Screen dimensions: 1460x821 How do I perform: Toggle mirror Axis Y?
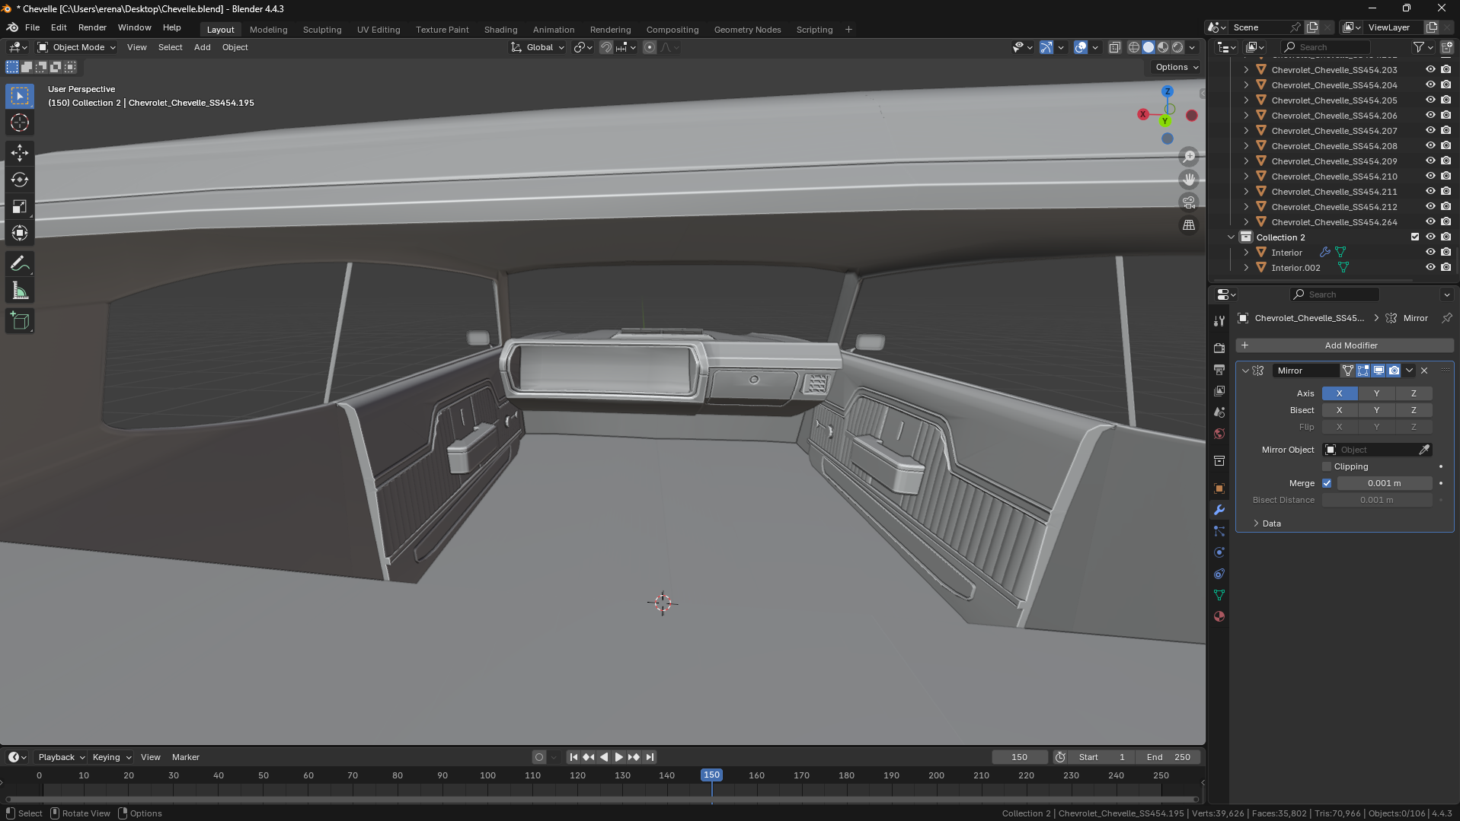coord(1376,393)
